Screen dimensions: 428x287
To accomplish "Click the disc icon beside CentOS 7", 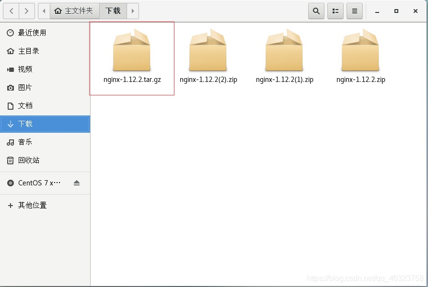I will (11, 183).
